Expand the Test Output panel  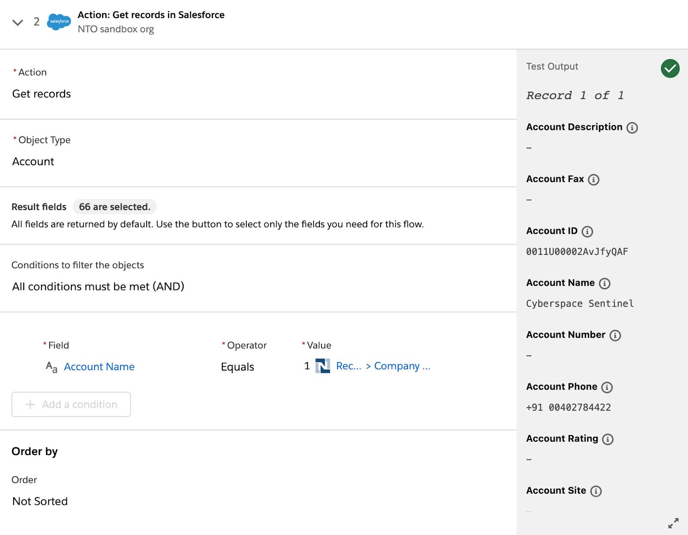(x=673, y=523)
